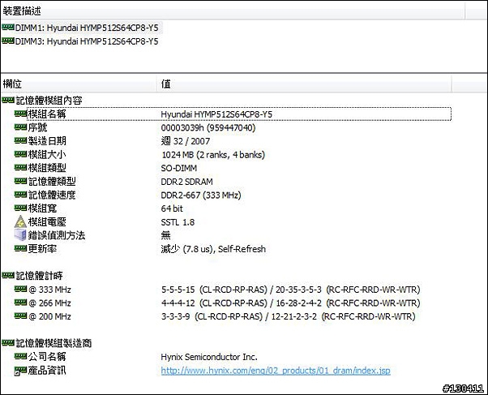Image resolution: width=488 pixels, height=395 pixels.
Task: Click the 值 column header
Action: 166,84
